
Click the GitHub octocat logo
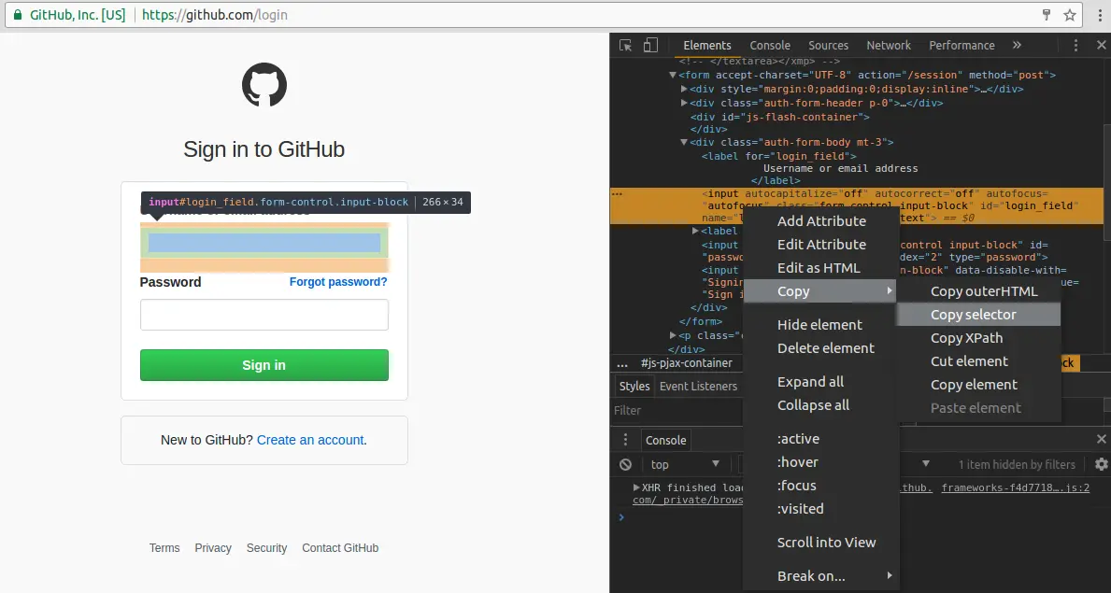tap(264, 85)
